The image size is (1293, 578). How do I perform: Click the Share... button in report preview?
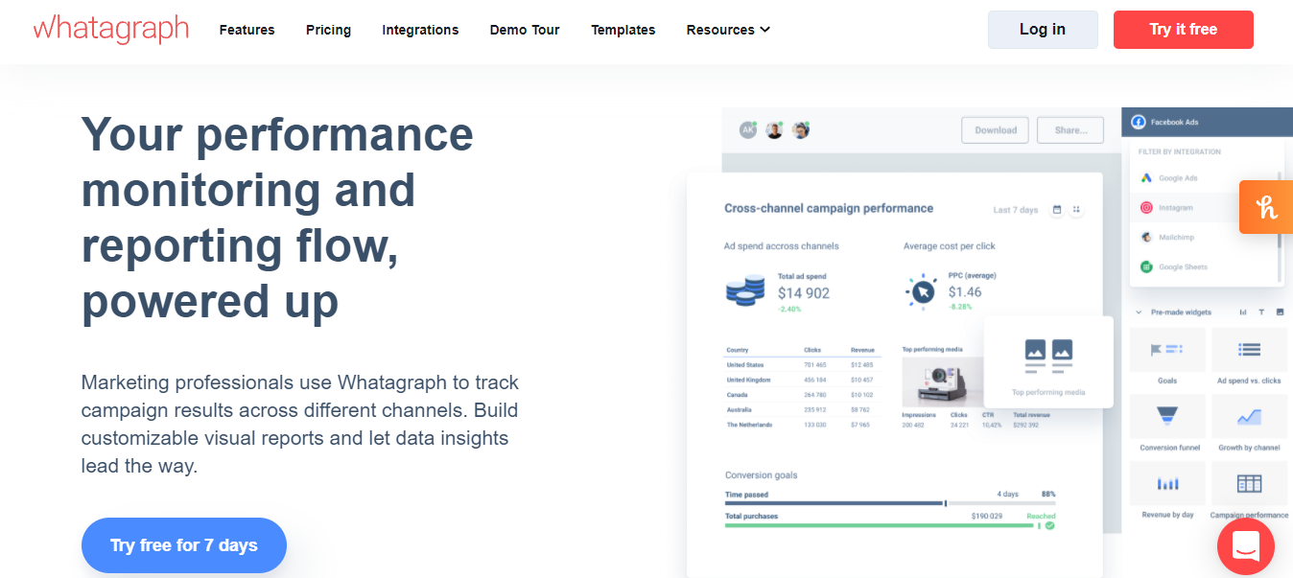[1070, 130]
